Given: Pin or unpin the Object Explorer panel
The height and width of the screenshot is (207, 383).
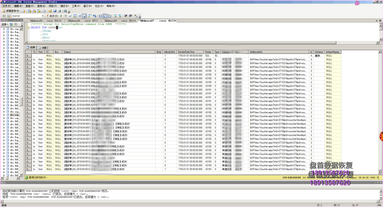Looking at the screenshot, I should (18, 20).
